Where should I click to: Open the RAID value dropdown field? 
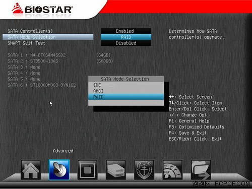pyautogui.click(x=126, y=37)
